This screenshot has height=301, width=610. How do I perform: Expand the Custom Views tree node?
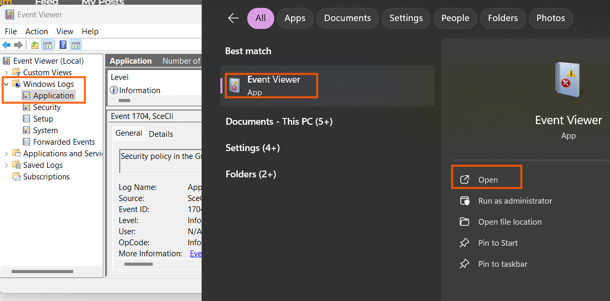pyautogui.click(x=6, y=73)
